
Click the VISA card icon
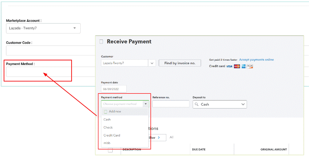click(x=229, y=67)
